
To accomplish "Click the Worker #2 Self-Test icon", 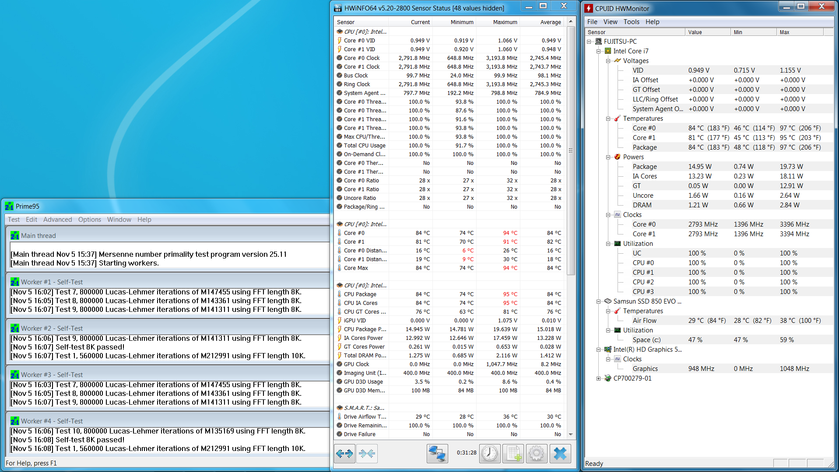I will tap(15, 329).
